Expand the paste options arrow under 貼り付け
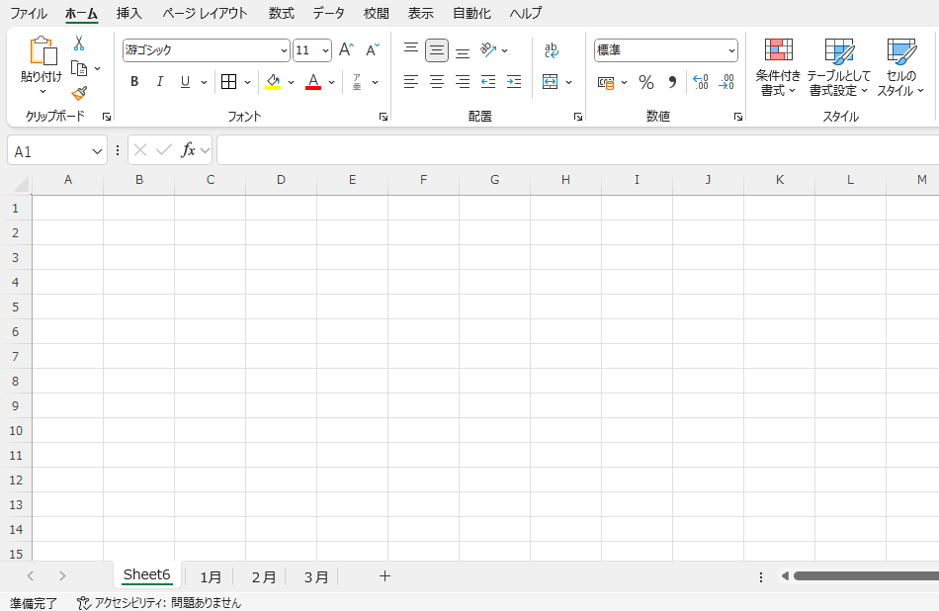 coord(43,92)
